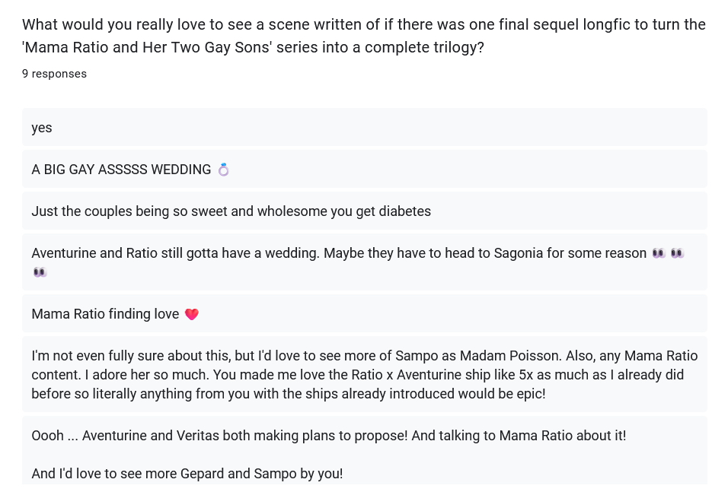The height and width of the screenshot is (492, 712).
Task: Click the 'more Gepard and Sampo by you' line
Action: 187,473
